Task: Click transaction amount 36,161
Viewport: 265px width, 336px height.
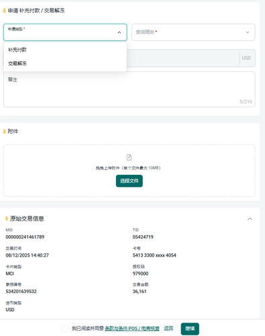Action: coord(140,292)
